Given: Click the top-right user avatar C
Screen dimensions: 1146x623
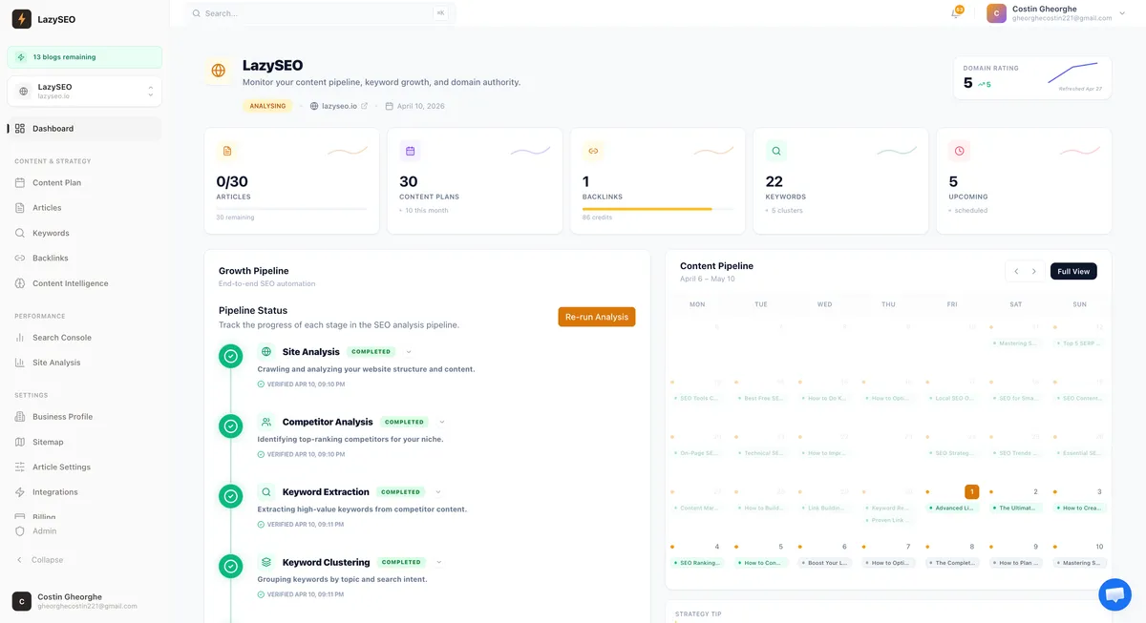Looking at the screenshot, I should click(996, 13).
